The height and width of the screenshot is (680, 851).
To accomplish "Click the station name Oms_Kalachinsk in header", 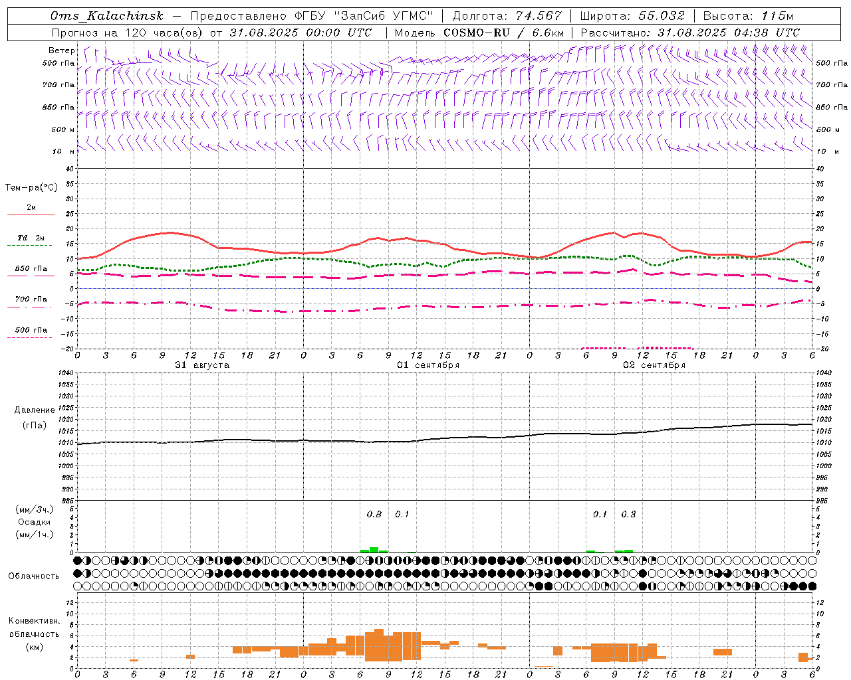I will click(107, 17).
